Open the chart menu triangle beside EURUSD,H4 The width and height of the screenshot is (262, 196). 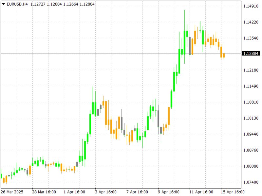(x=3, y=4)
